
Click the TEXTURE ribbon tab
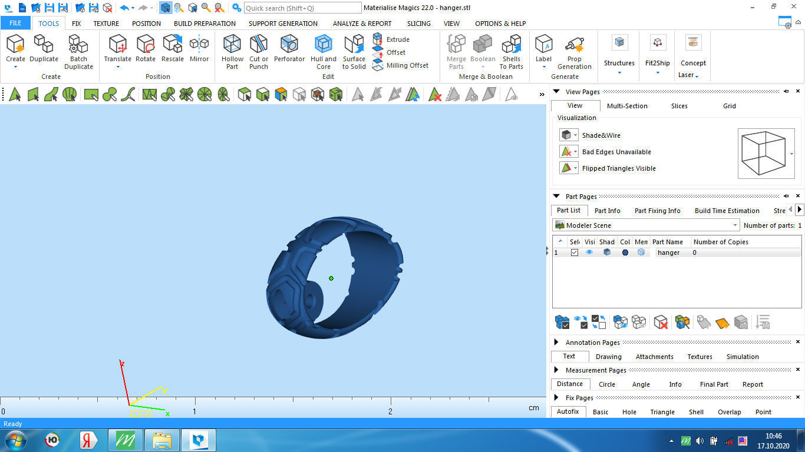[x=106, y=24]
